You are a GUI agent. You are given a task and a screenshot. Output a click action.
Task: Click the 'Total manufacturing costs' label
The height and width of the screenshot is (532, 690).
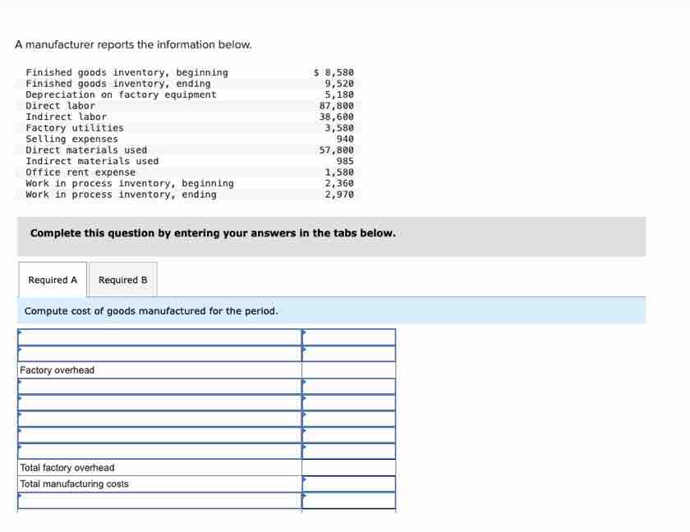click(75, 484)
